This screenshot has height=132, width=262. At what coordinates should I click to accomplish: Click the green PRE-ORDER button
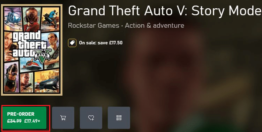[x=24, y=118]
